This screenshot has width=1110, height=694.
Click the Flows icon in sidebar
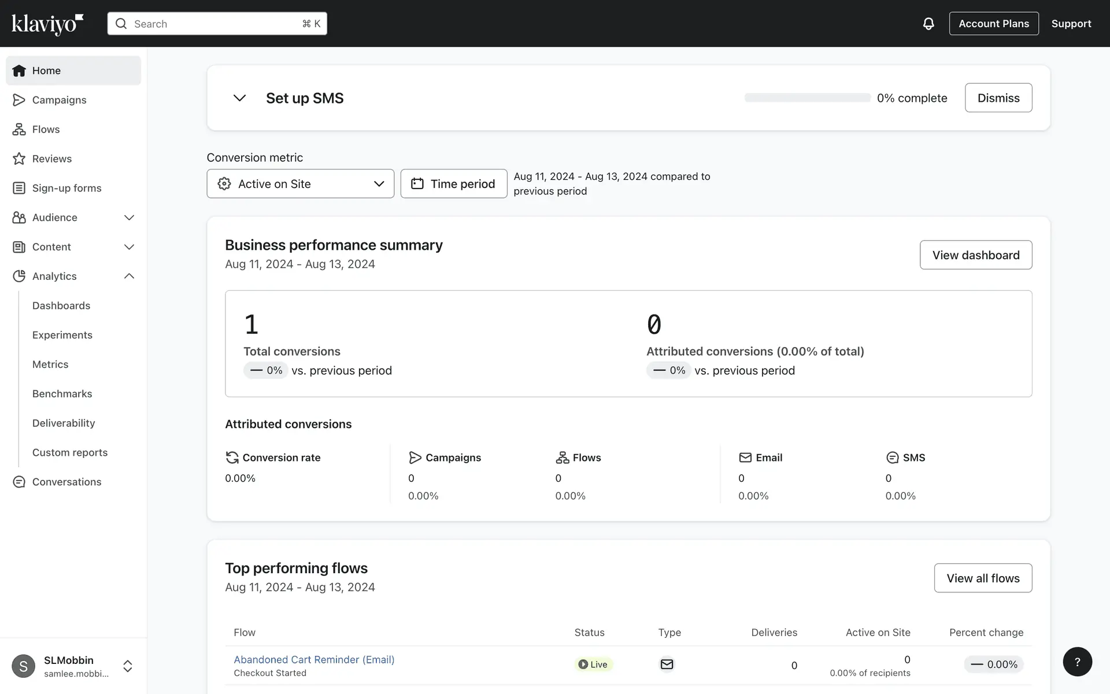[x=19, y=130]
